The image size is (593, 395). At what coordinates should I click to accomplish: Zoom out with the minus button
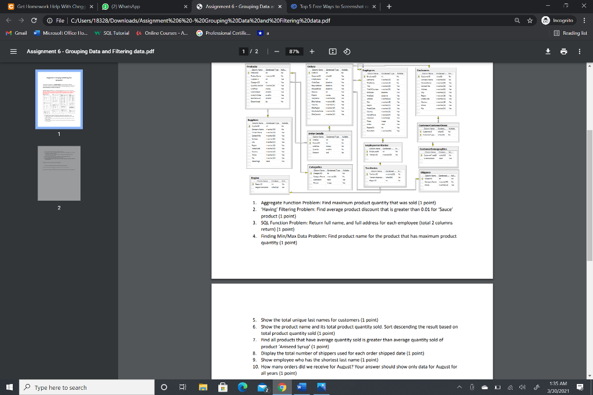[x=277, y=51]
